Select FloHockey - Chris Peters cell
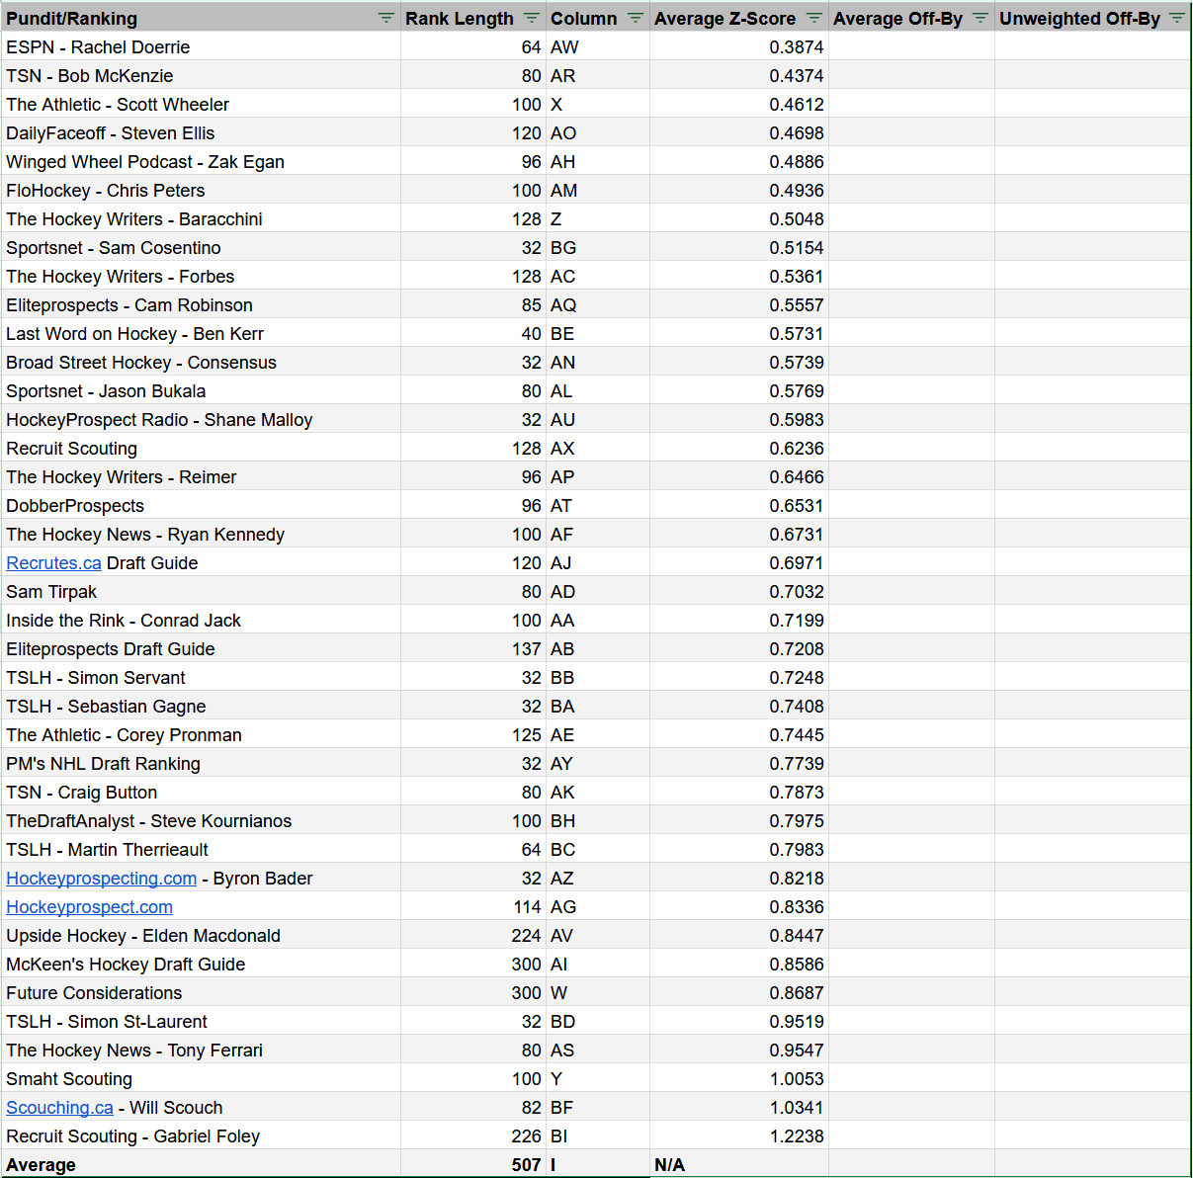Screen dimensions: 1193x1178 click(201, 190)
